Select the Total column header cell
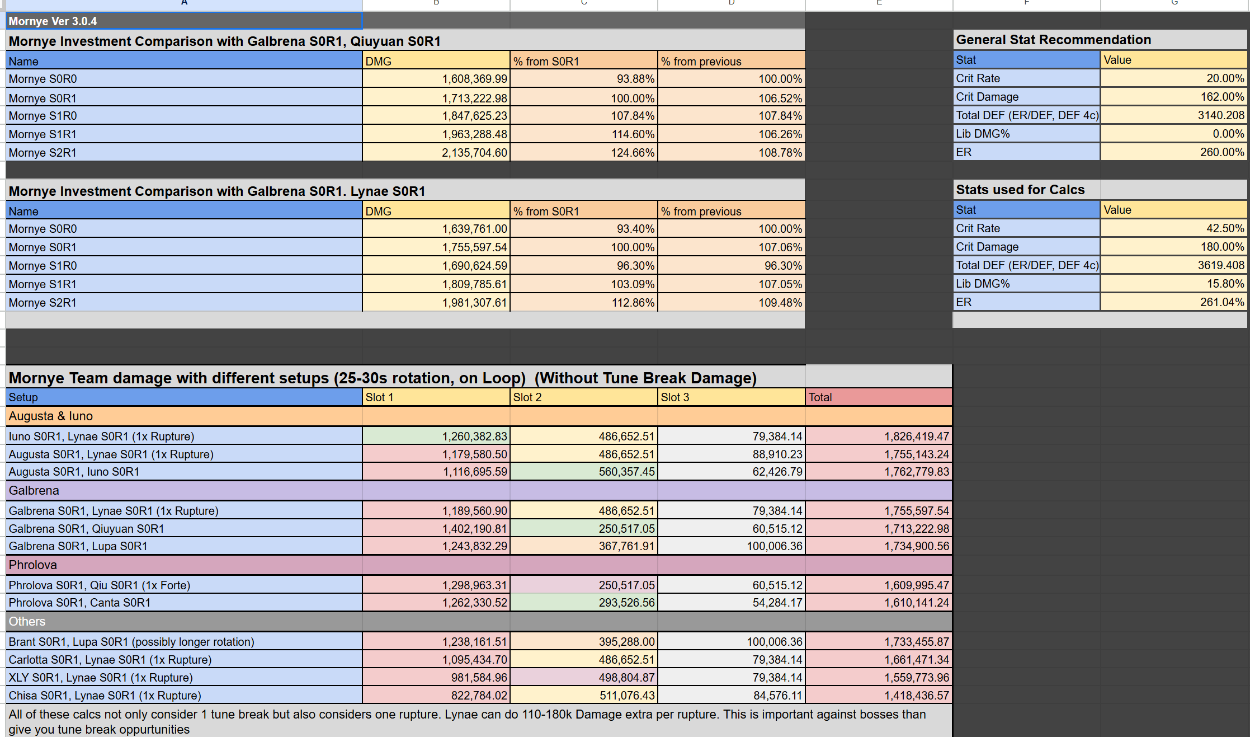This screenshot has width=1250, height=737. pos(879,397)
